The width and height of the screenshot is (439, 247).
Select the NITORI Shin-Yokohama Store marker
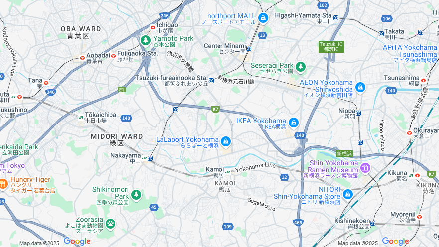click(347, 194)
